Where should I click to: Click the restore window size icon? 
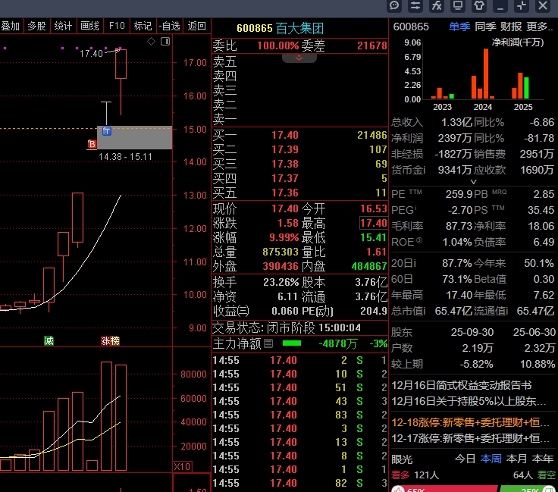click(522, 6)
